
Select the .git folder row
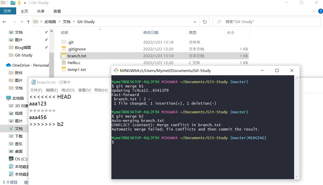coord(154,42)
